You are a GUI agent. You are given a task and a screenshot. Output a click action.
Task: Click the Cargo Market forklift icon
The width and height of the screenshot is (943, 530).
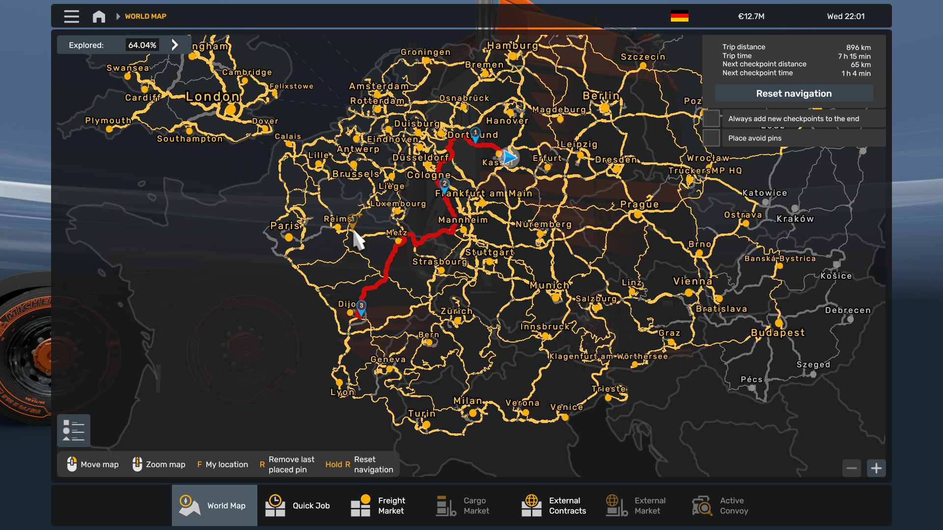coord(446,505)
